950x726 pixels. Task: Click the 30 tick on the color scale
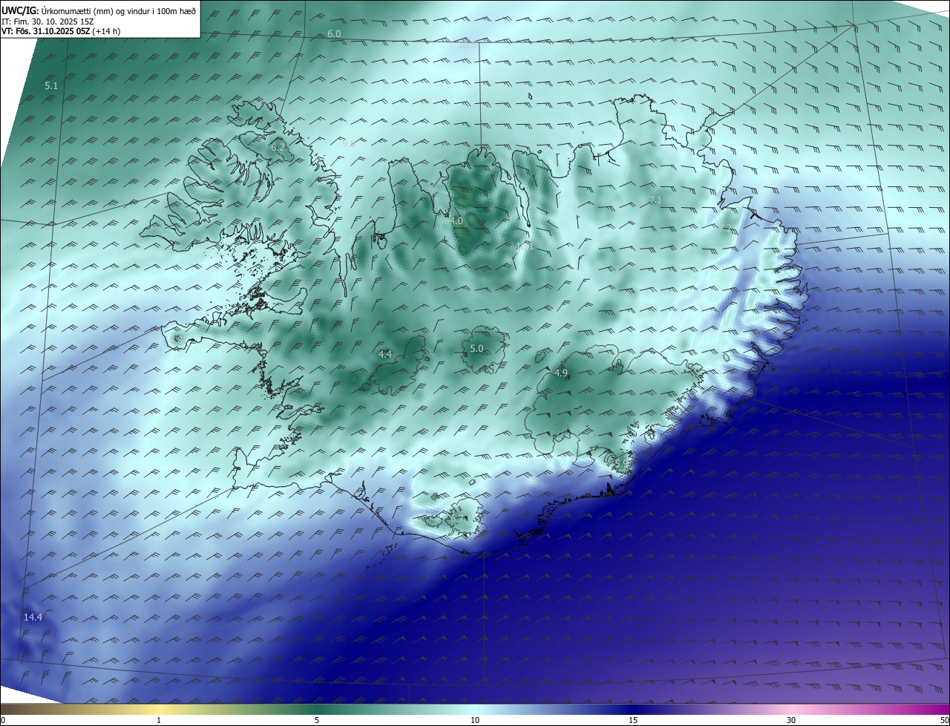coord(791,720)
